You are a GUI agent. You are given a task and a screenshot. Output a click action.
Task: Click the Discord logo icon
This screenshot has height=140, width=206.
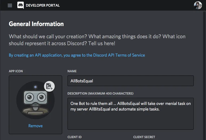coord(21,5)
